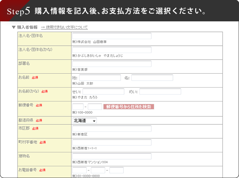
Task: Click the first 郵便番号 box
Action: point(78,106)
